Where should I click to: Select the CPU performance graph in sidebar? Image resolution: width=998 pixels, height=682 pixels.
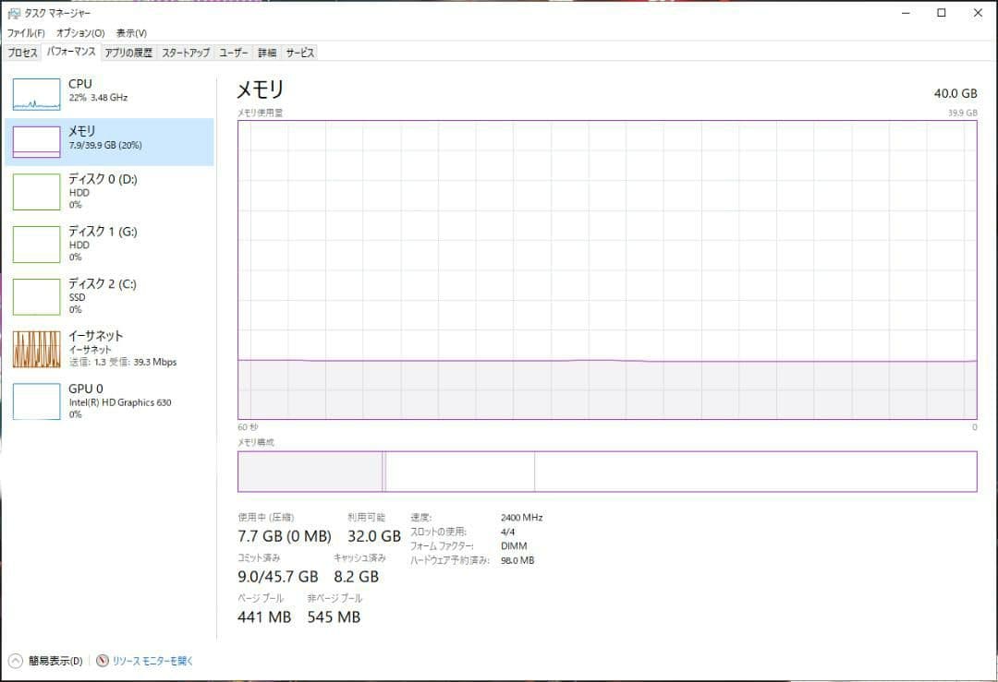(x=111, y=90)
